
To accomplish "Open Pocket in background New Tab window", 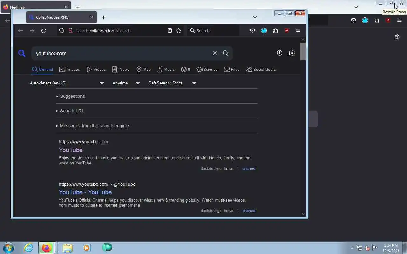I will pyautogui.click(x=354, y=20).
